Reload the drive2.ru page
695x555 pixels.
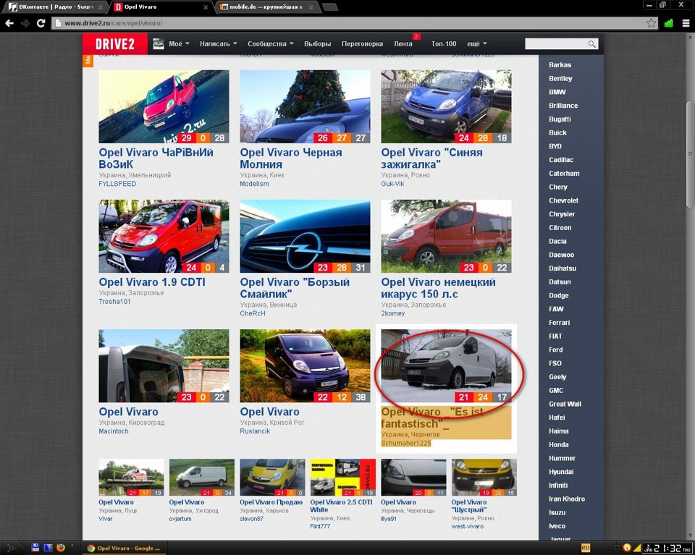pyautogui.click(x=41, y=23)
